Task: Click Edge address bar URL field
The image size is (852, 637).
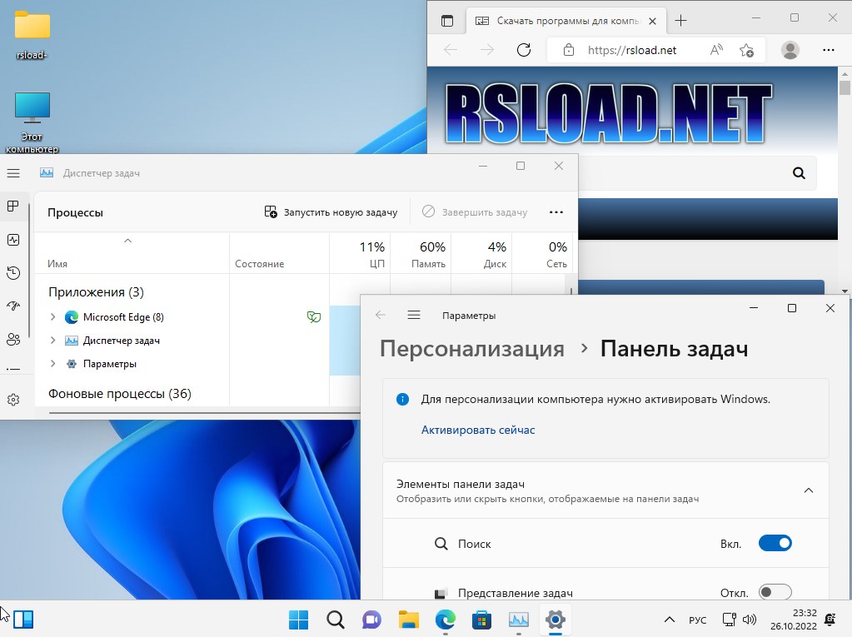Action: 632,51
